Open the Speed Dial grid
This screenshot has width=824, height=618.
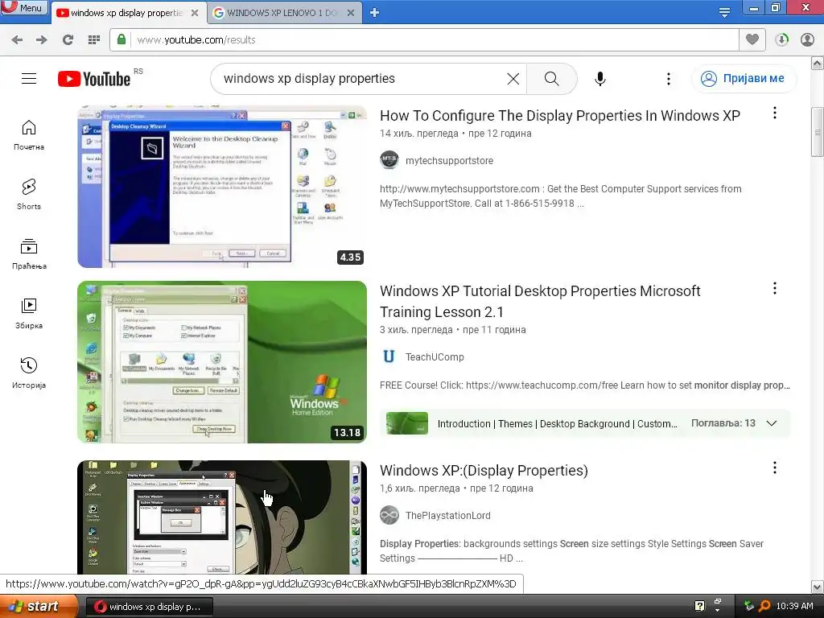(x=94, y=40)
